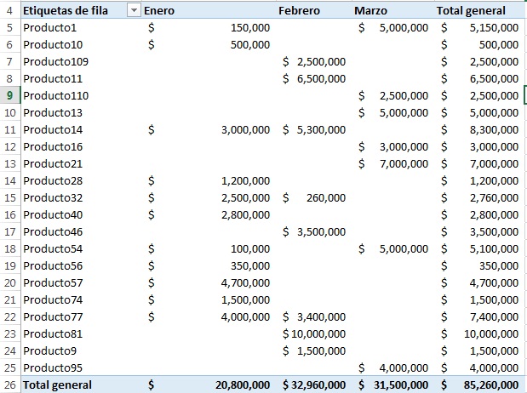Select the Enero column header cell
Viewport: 527px width, 393px height.
coord(207,11)
